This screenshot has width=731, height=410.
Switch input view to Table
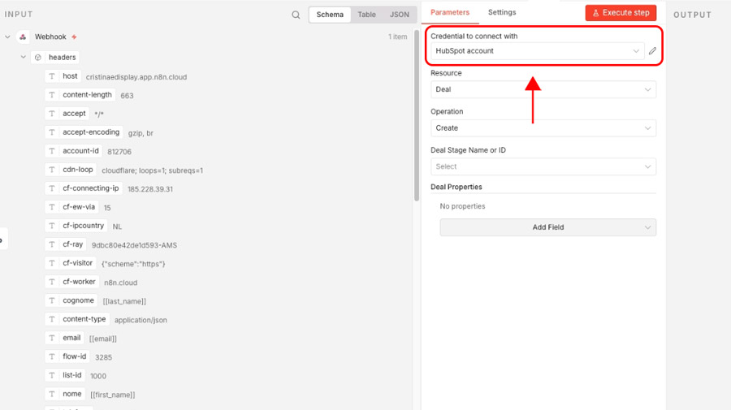(366, 15)
